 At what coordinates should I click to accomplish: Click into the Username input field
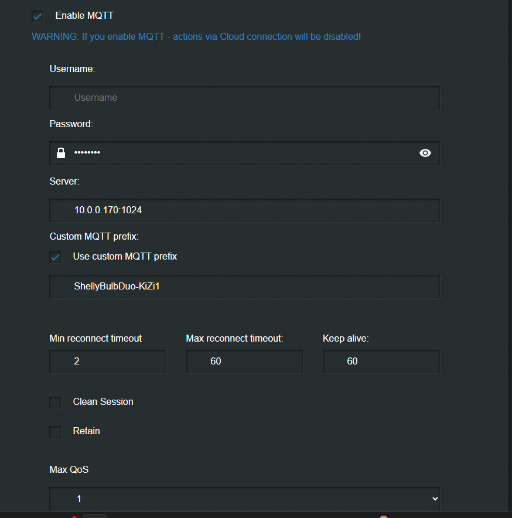click(x=244, y=98)
